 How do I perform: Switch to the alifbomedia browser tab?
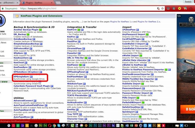click(9, 3)
